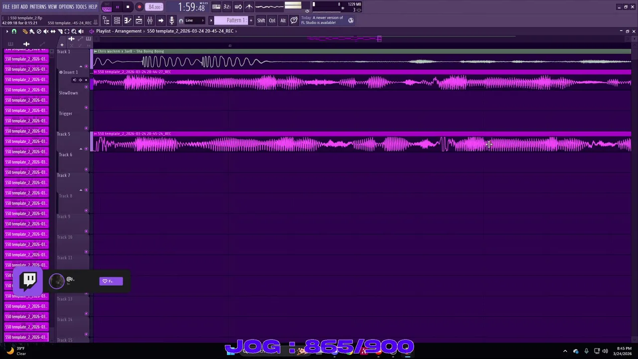Image resolution: width=638 pixels, height=359 pixels.
Task: Open the OPTIONS menu
Action: [66, 7]
